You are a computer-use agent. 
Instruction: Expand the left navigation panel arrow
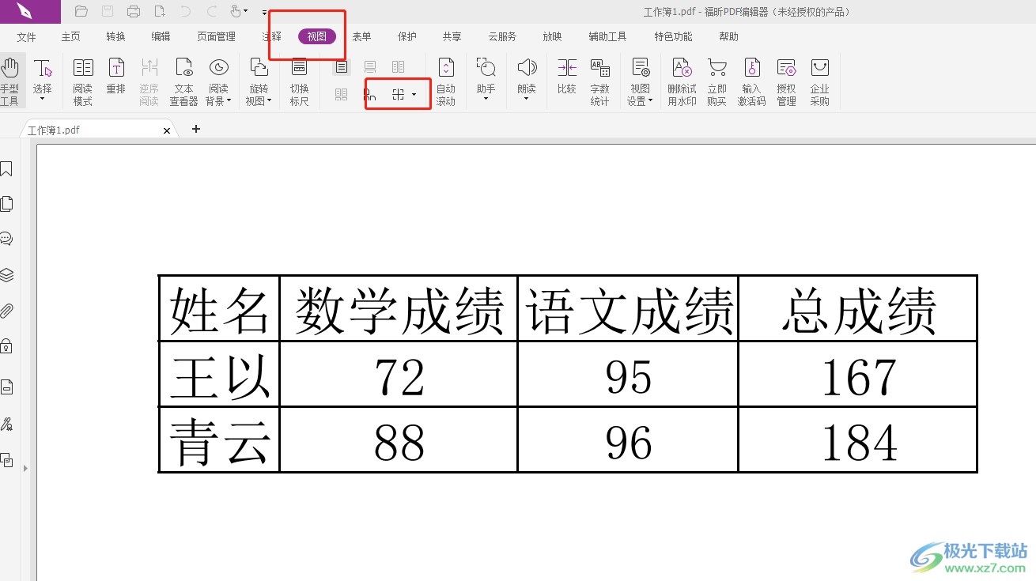tap(25, 469)
